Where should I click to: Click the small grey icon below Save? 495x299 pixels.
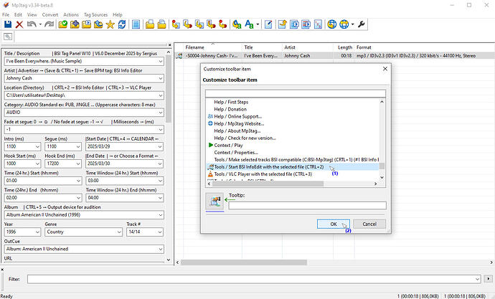8,37
